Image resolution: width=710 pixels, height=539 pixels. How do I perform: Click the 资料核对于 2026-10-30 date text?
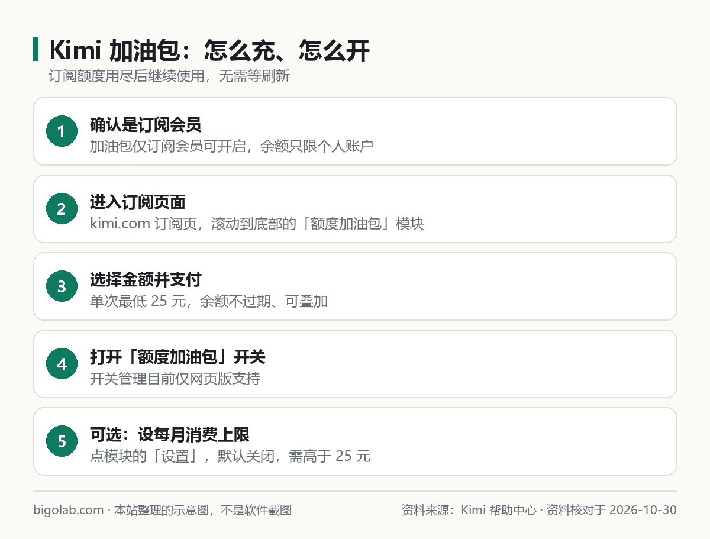[x=611, y=510]
